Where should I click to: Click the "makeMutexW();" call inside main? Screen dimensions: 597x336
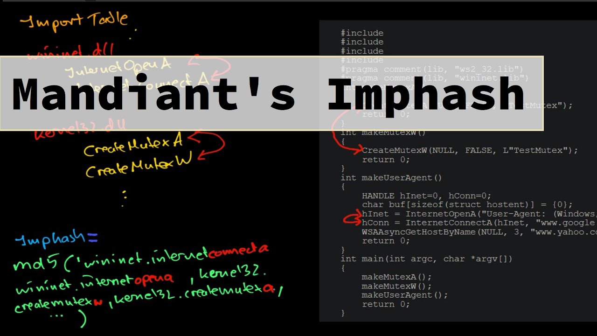tap(396, 286)
